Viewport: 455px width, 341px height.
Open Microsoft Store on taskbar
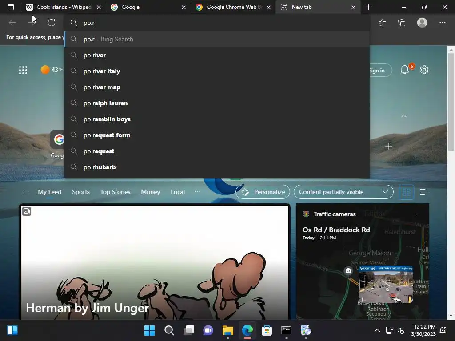267,330
